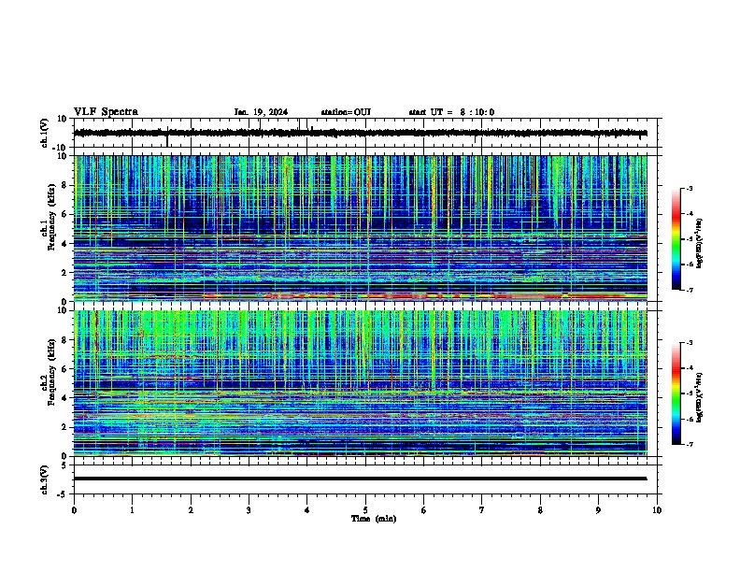
Task: Click the "-5" tick on ch.3 voltage axis
Action: click(64, 494)
